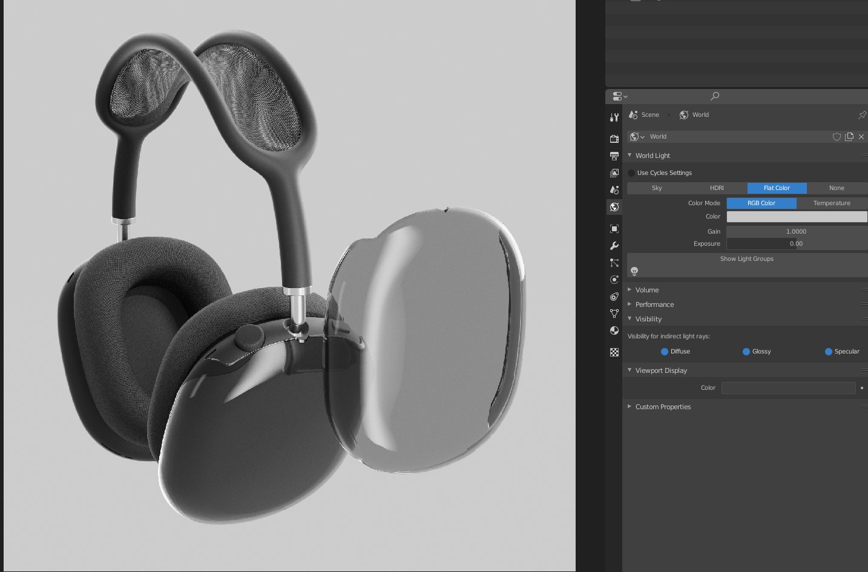Image resolution: width=868 pixels, height=572 pixels.
Task: Open the World data-block browse dropdown
Action: [637, 137]
